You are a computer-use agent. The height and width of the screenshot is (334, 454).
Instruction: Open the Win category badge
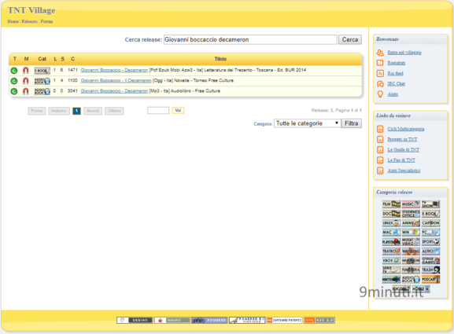pos(411,232)
